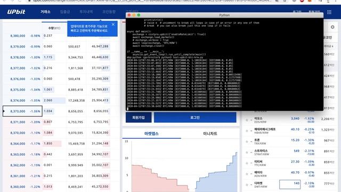This screenshot has height=192, width=341.
Task: Click order book price 8,380,000
Action: tap(18, 36)
